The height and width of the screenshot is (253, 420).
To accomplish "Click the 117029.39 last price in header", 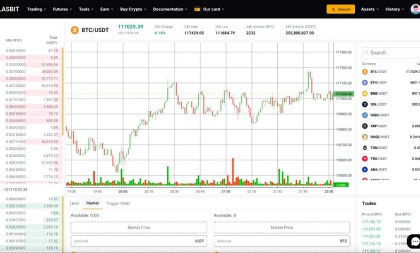I will pyautogui.click(x=130, y=27).
